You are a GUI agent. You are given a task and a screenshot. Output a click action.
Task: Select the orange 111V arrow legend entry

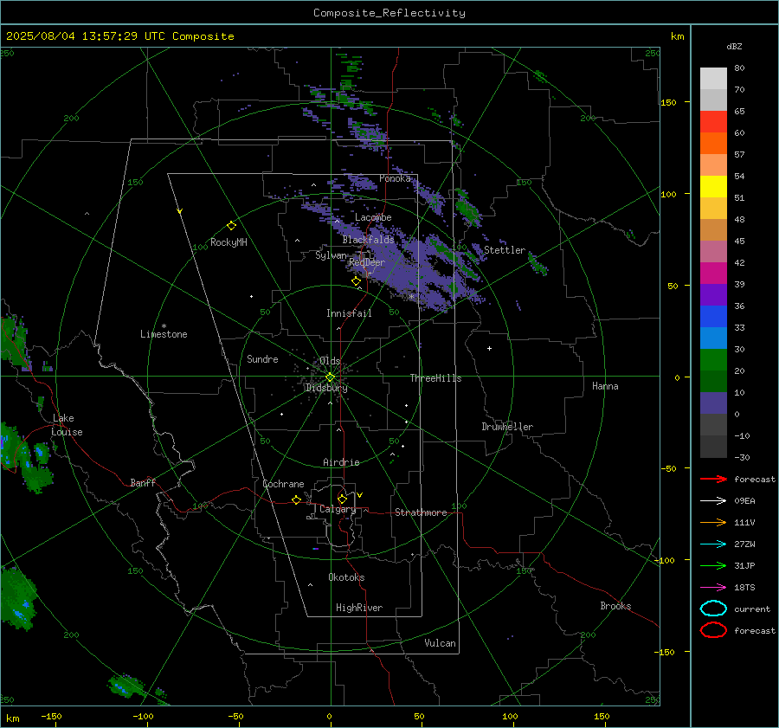713,522
